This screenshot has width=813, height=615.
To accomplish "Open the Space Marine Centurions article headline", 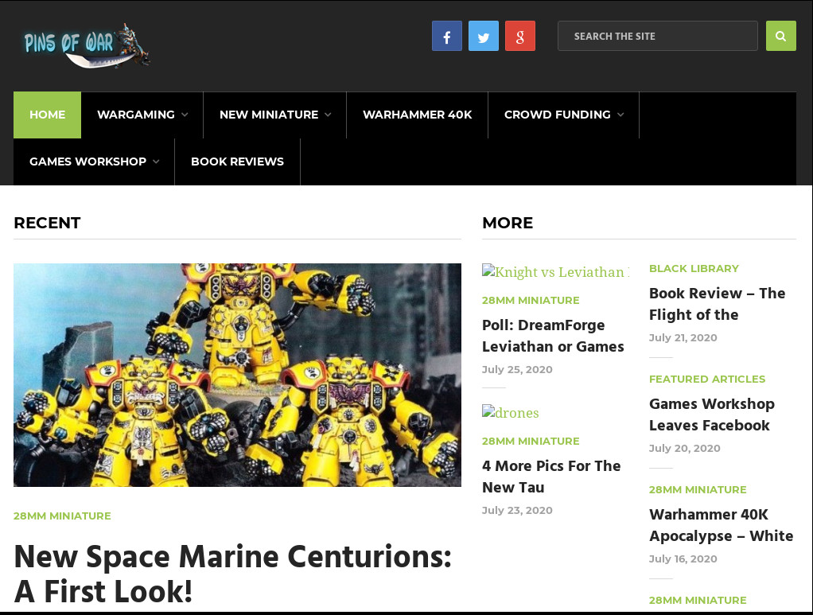I will click(x=233, y=573).
